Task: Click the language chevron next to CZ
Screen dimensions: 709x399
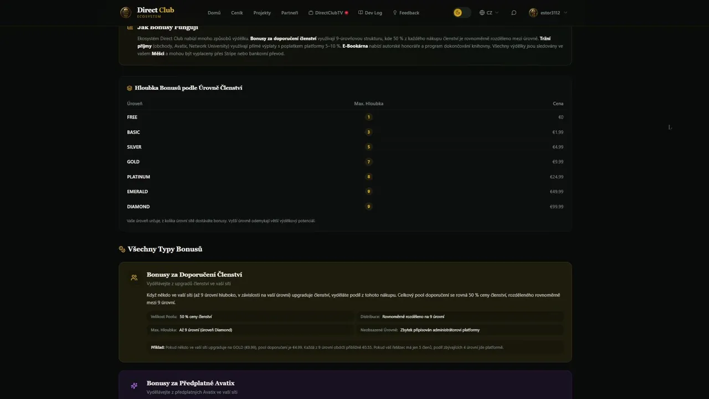Action: coord(496,13)
